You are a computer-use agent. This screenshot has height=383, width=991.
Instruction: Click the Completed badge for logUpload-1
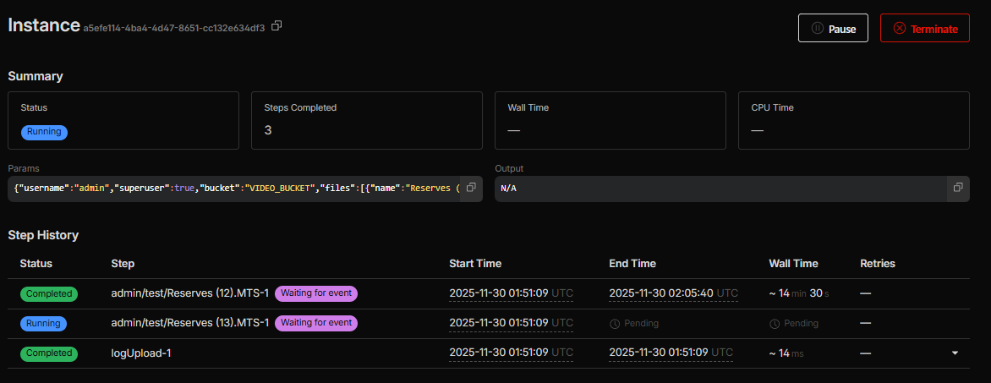coord(49,353)
